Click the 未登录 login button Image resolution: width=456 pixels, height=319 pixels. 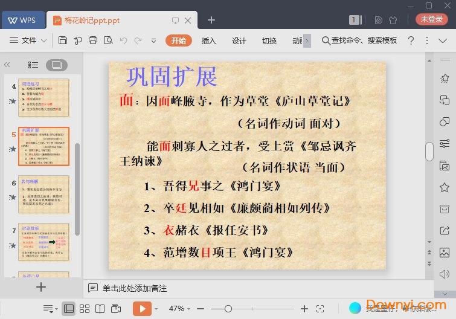[432, 19]
